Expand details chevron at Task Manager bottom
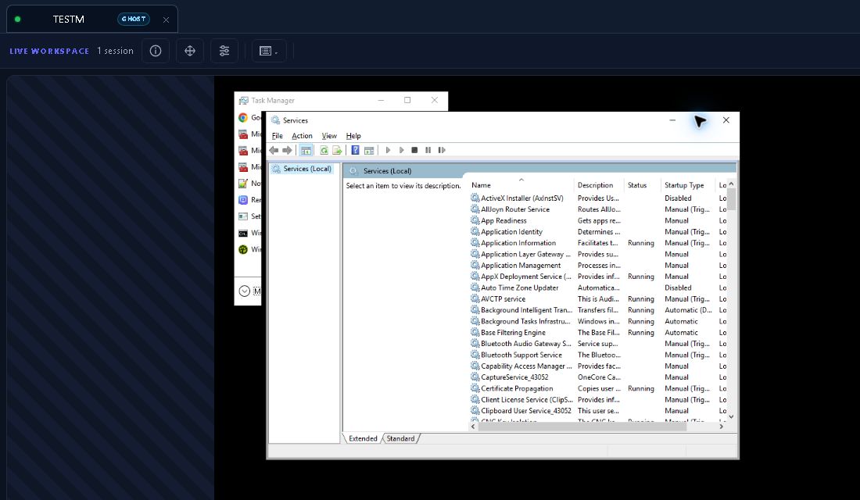This screenshot has width=860, height=500. click(245, 291)
